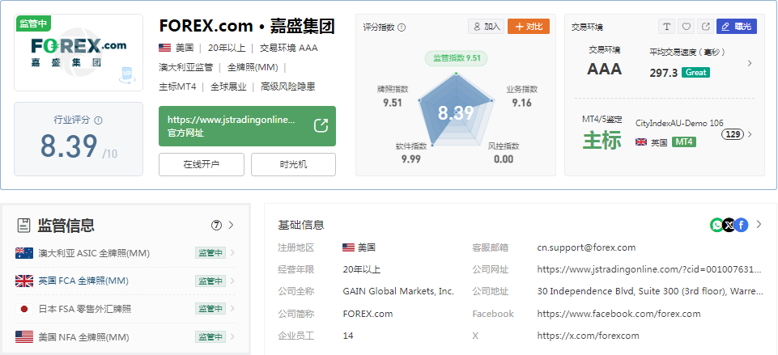Screen dimensions: 778x355
Task: Click the share icon in 交易环境 panel
Action: (705, 27)
